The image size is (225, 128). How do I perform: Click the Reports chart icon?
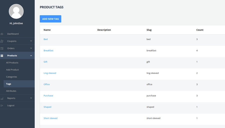click(x=2, y=98)
